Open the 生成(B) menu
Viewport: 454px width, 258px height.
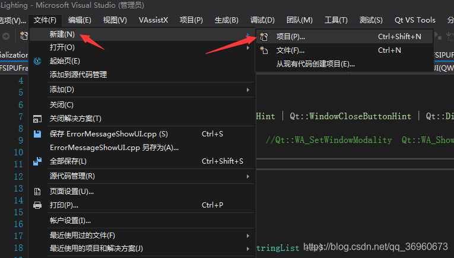point(227,20)
